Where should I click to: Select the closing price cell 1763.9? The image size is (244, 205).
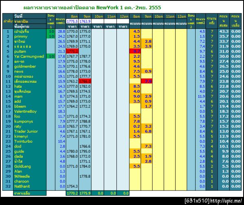(x=85, y=21)
